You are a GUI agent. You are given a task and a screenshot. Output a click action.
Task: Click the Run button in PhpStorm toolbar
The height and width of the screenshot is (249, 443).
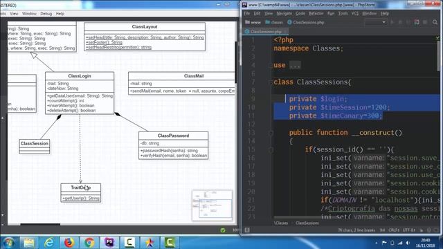[x=392, y=22]
